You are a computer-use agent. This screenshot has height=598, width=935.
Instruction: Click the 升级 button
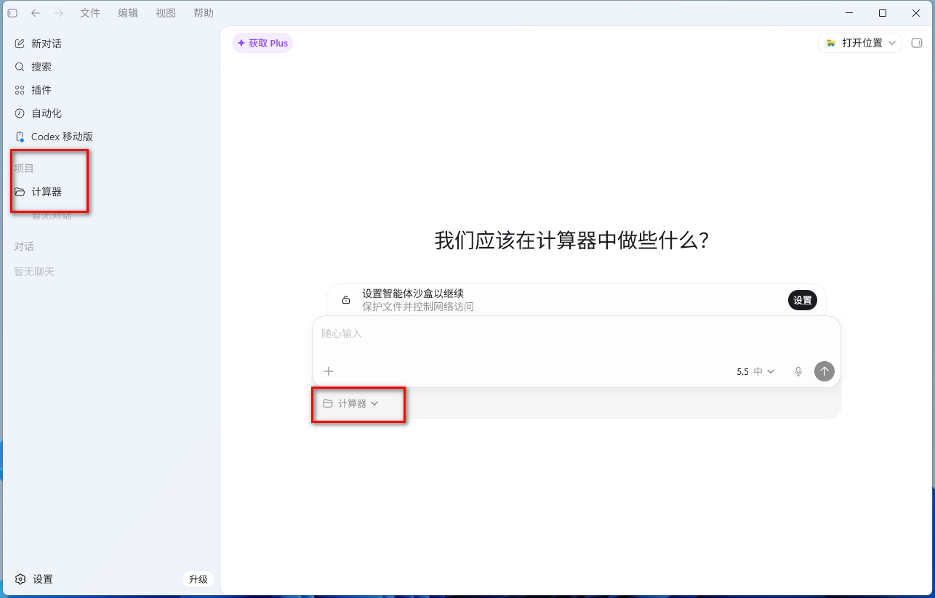point(198,579)
